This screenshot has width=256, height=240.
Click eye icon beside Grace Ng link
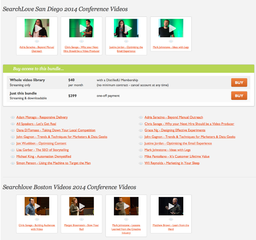(x=141, y=130)
